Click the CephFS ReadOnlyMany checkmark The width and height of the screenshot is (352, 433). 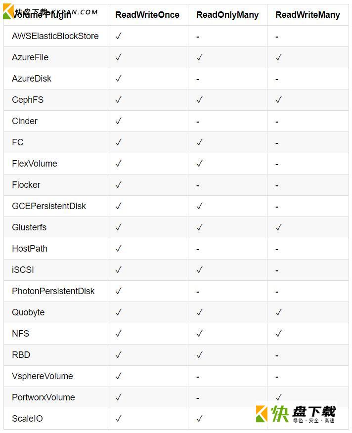click(199, 100)
